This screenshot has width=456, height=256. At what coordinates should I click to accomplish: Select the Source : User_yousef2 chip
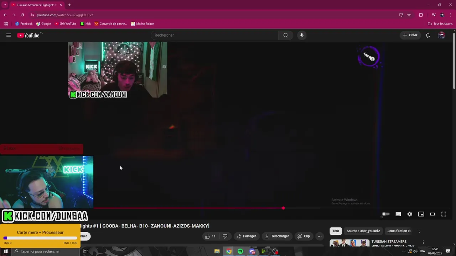click(x=363, y=231)
